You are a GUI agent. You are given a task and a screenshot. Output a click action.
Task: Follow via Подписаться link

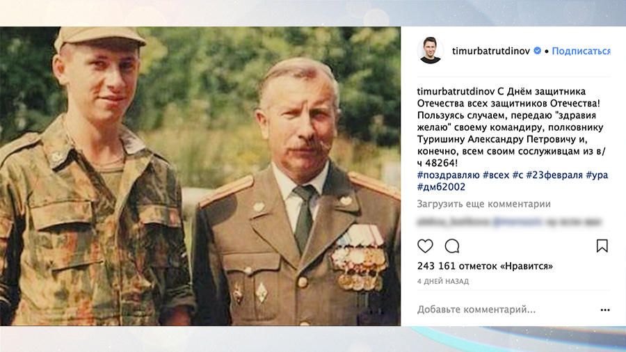click(x=581, y=51)
